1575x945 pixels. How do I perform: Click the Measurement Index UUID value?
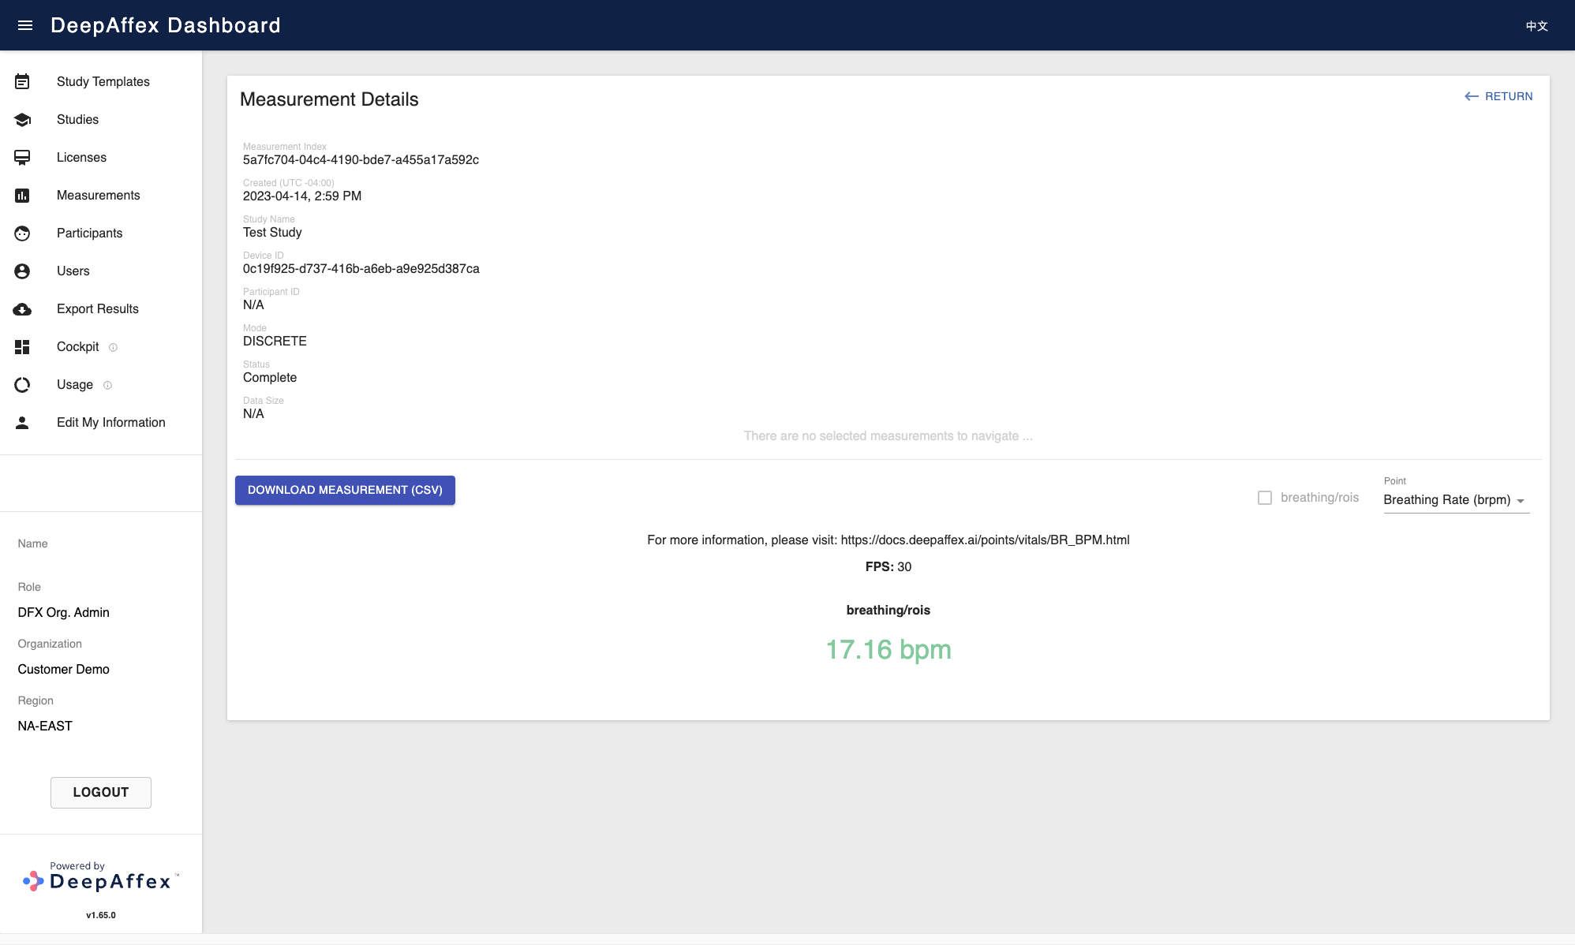pyautogui.click(x=361, y=159)
